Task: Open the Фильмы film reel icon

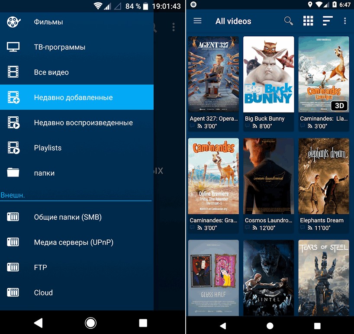Action: (13, 22)
